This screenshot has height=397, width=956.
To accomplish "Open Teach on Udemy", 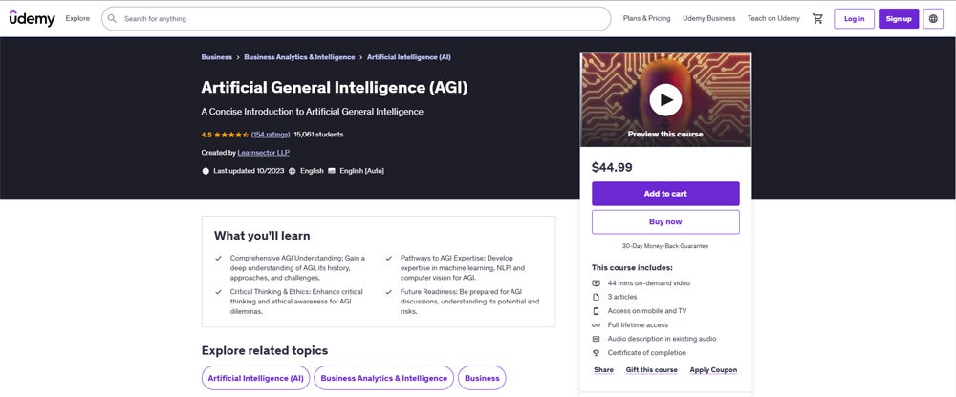I will coord(773,19).
